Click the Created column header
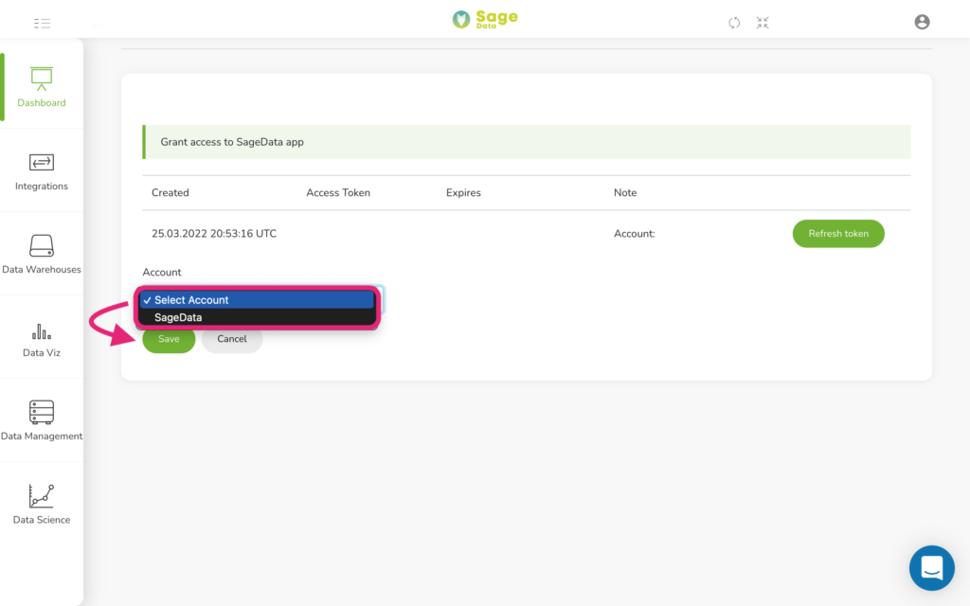The width and height of the screenshot is (970, 606). tap(171, 193)
